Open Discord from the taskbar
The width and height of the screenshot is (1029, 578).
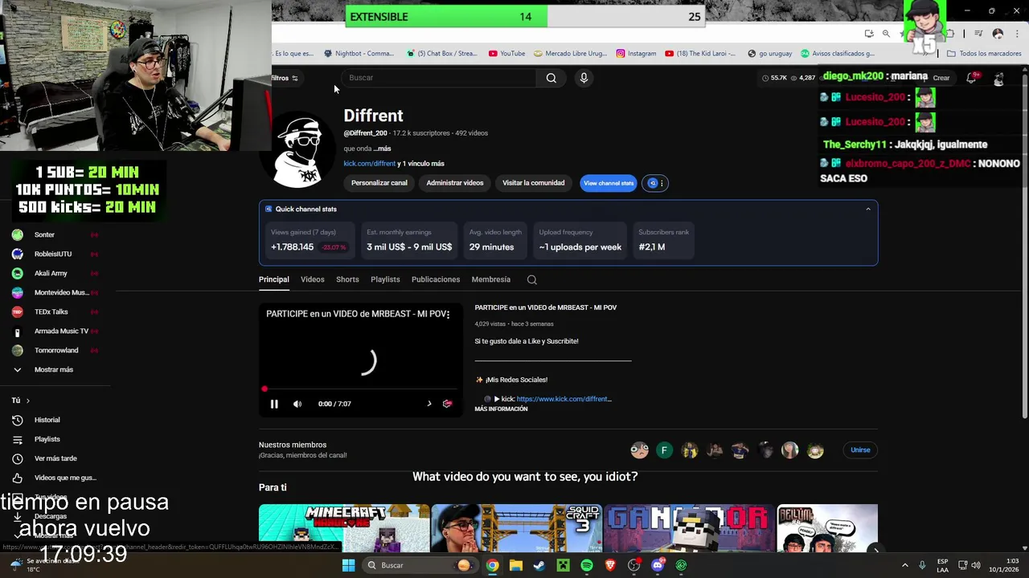point(658,565)
